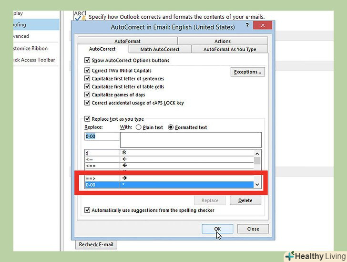Screen dimensions: 347x262
Task: Select the AutoCorrect tab
Action: click(102, 49)
